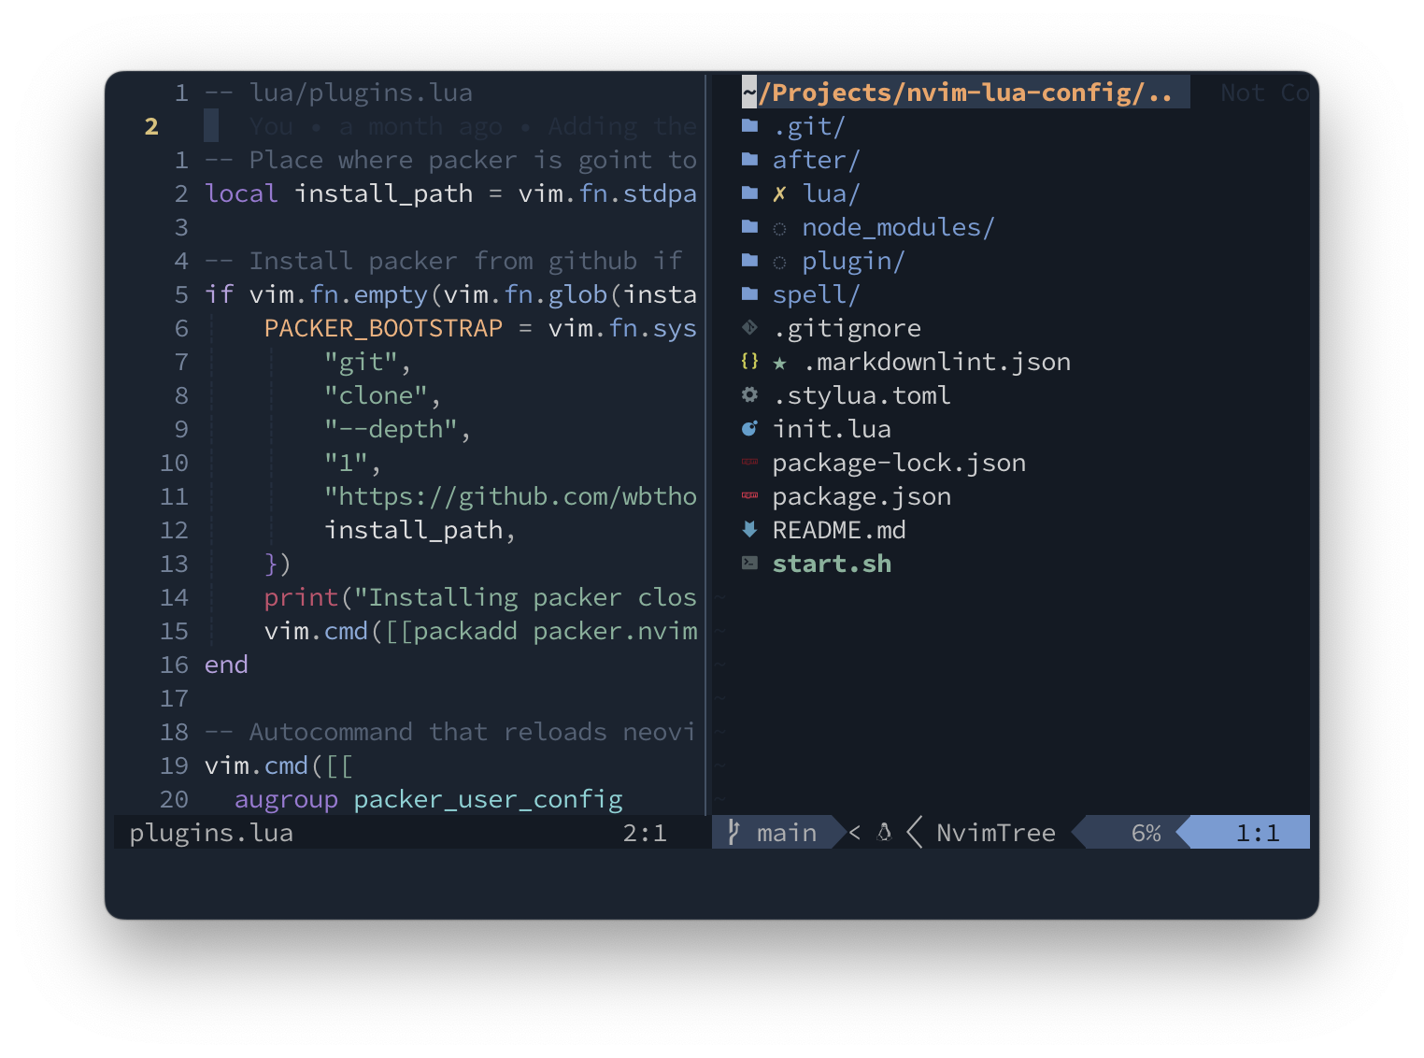Click the "clone" string

(x=376, y=395)
